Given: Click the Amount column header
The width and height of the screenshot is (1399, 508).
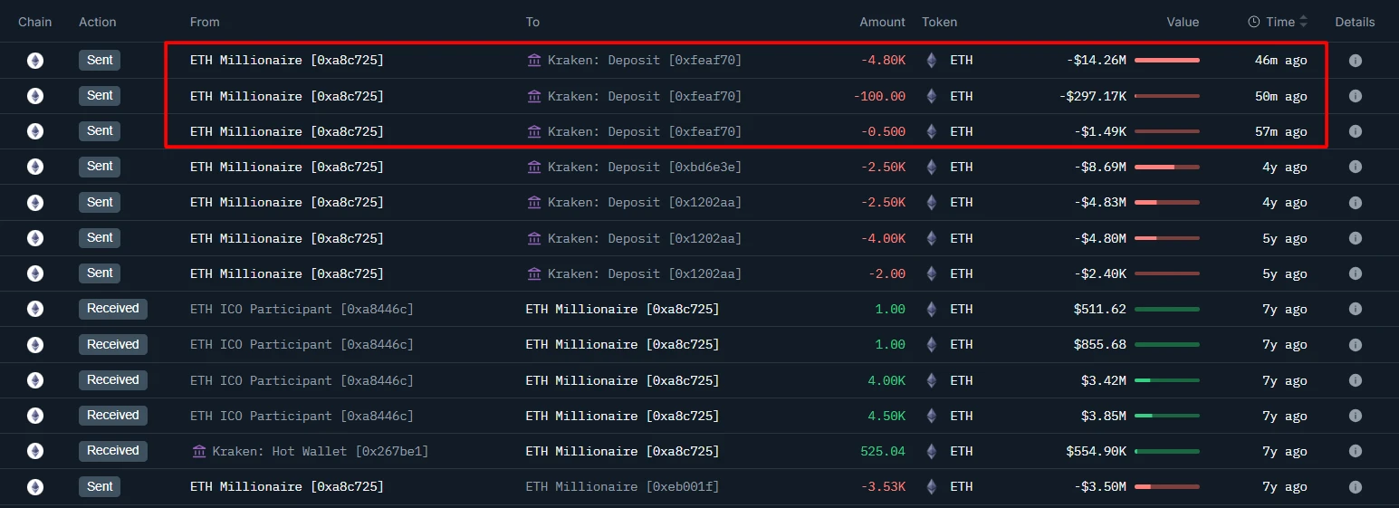Looking at the screenshot, I should click(x=882, y=22).
